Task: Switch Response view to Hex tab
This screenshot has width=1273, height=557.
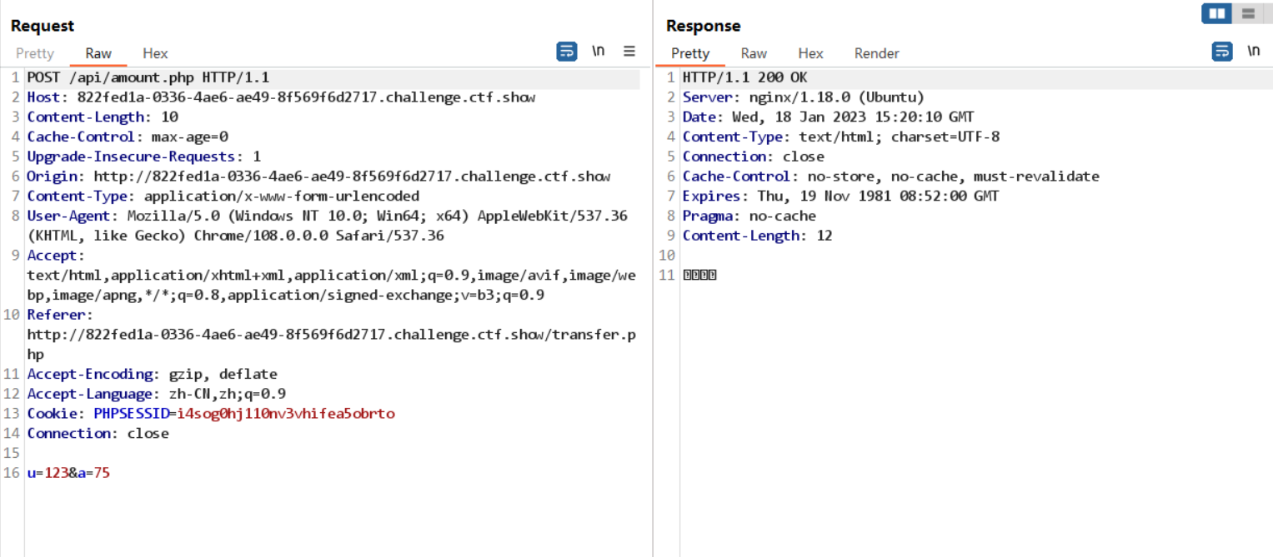Action: (810, 53)
